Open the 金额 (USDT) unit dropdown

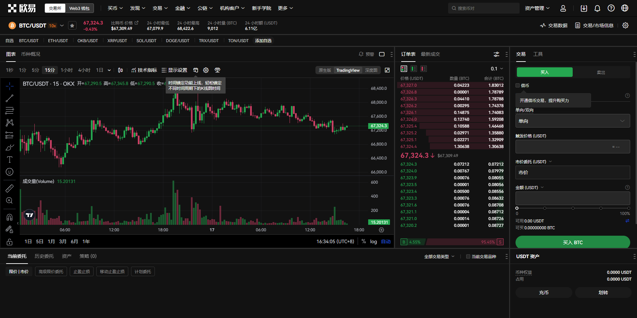[x=529, y=187]
